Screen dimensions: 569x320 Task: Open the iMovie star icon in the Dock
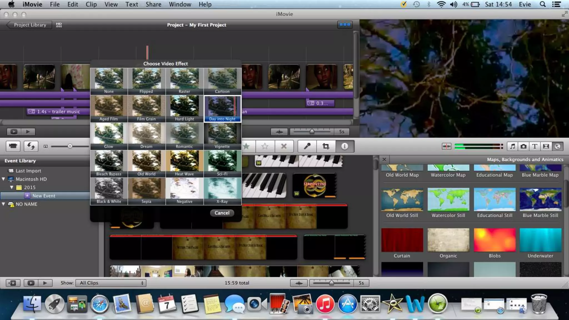click(x=392, y=303)
